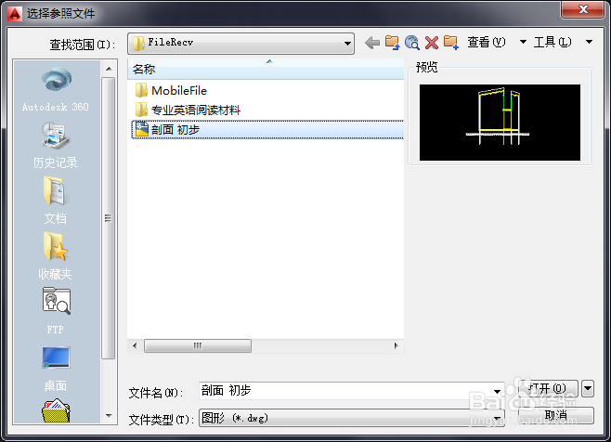
Task: Open Autodesk 360 location in sidebar
Action: [56, 89]
